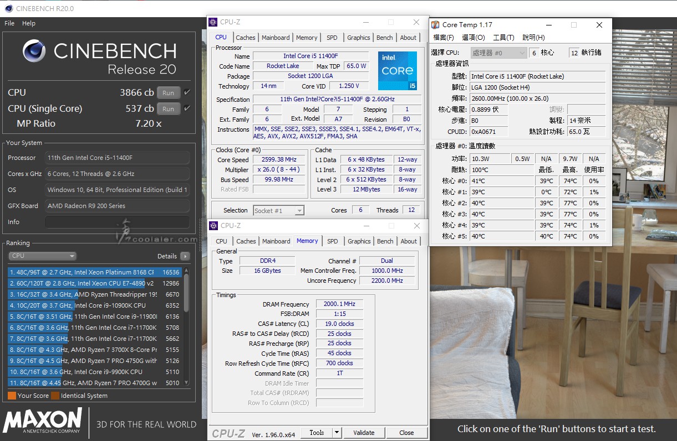Open Core Temp 說明(H) menu

point(533,38)
